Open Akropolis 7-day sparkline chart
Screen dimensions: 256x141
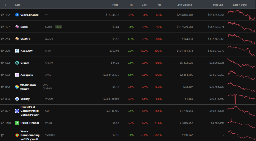[x=241, y=75]
